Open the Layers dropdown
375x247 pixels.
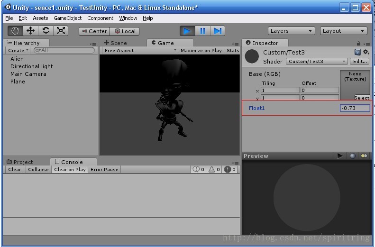[291, 31]
